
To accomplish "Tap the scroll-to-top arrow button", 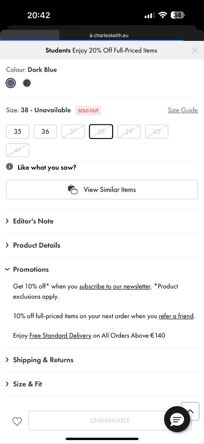I will pos(190,411).
